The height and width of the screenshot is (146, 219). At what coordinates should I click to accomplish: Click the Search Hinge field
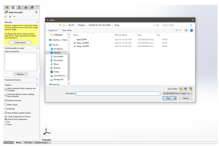pos(175,25)
